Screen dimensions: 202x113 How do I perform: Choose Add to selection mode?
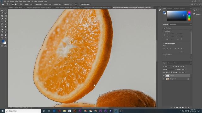(15, 4)
